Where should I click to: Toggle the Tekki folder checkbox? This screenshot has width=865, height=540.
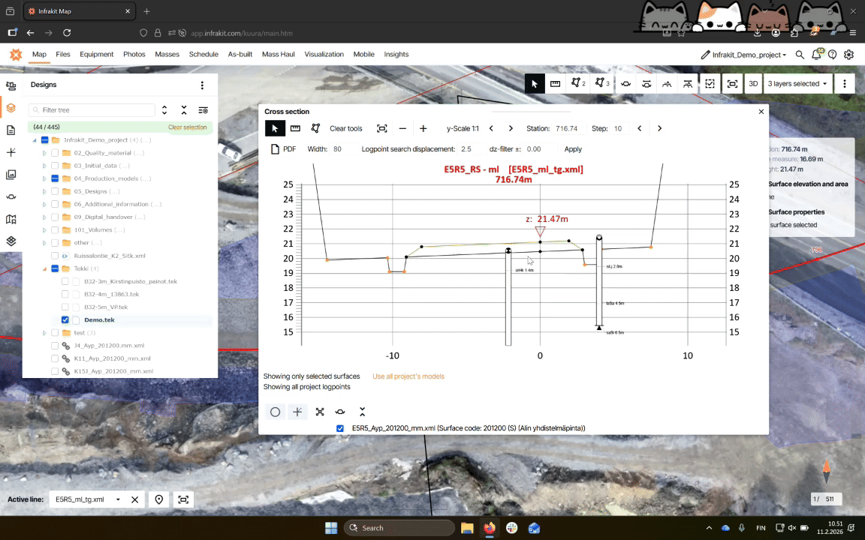(x=55, y=268)
